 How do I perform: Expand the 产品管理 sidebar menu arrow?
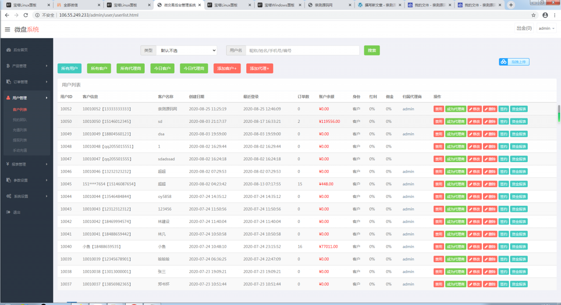(46, 66)
